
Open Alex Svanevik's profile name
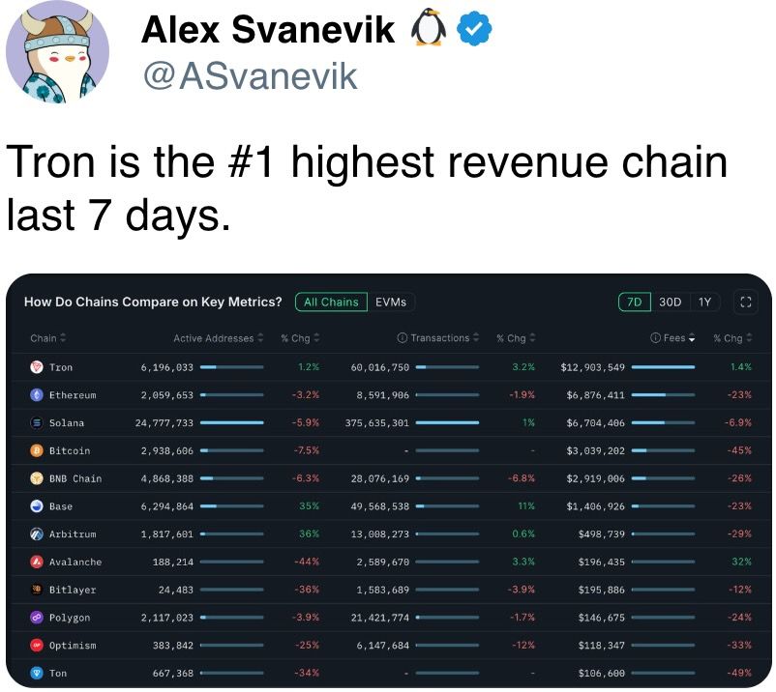[268, 30]
